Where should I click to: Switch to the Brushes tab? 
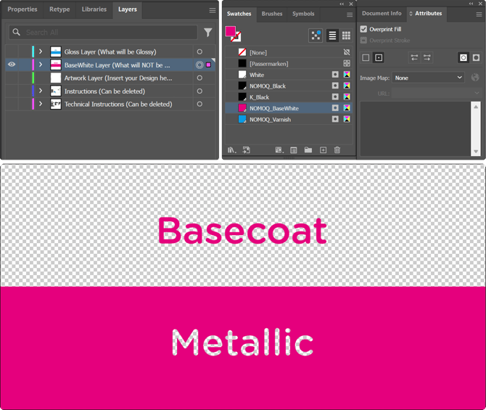[272, 14]
